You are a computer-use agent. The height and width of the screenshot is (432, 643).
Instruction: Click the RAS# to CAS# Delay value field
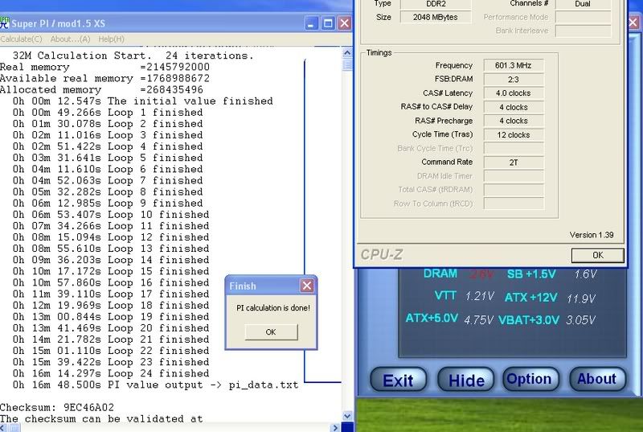(514, 107)
